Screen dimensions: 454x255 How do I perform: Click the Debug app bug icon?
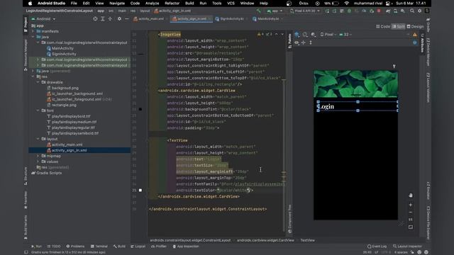click(x=349, y=11)
